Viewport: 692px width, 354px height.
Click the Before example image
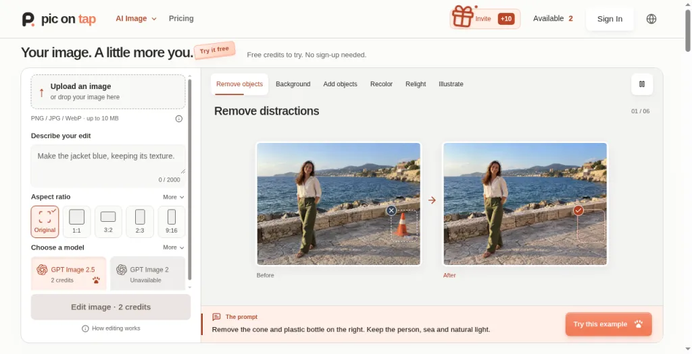(x=339, y=204)
